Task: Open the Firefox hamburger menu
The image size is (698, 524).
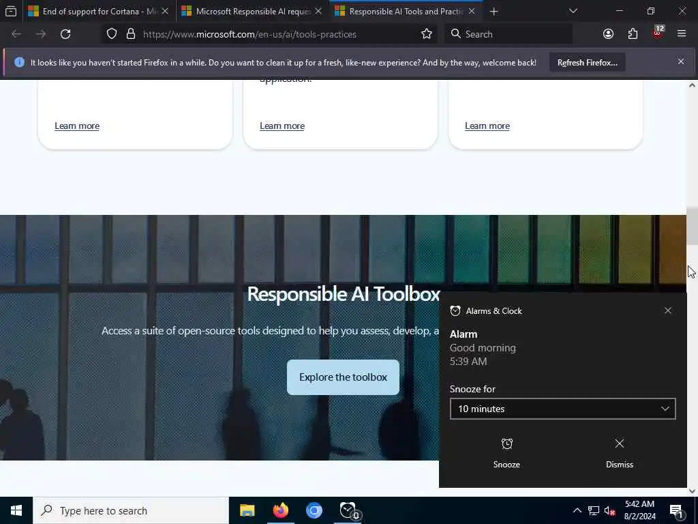Action: point(682,34)
